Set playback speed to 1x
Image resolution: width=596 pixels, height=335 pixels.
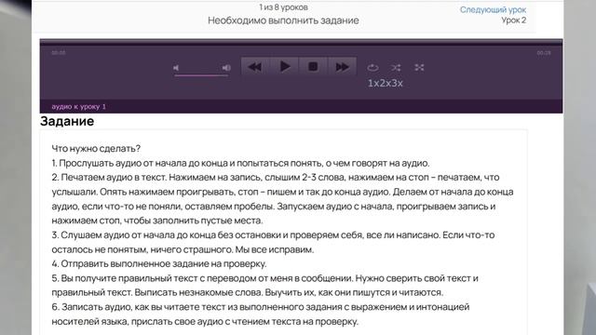coord(373,83)
